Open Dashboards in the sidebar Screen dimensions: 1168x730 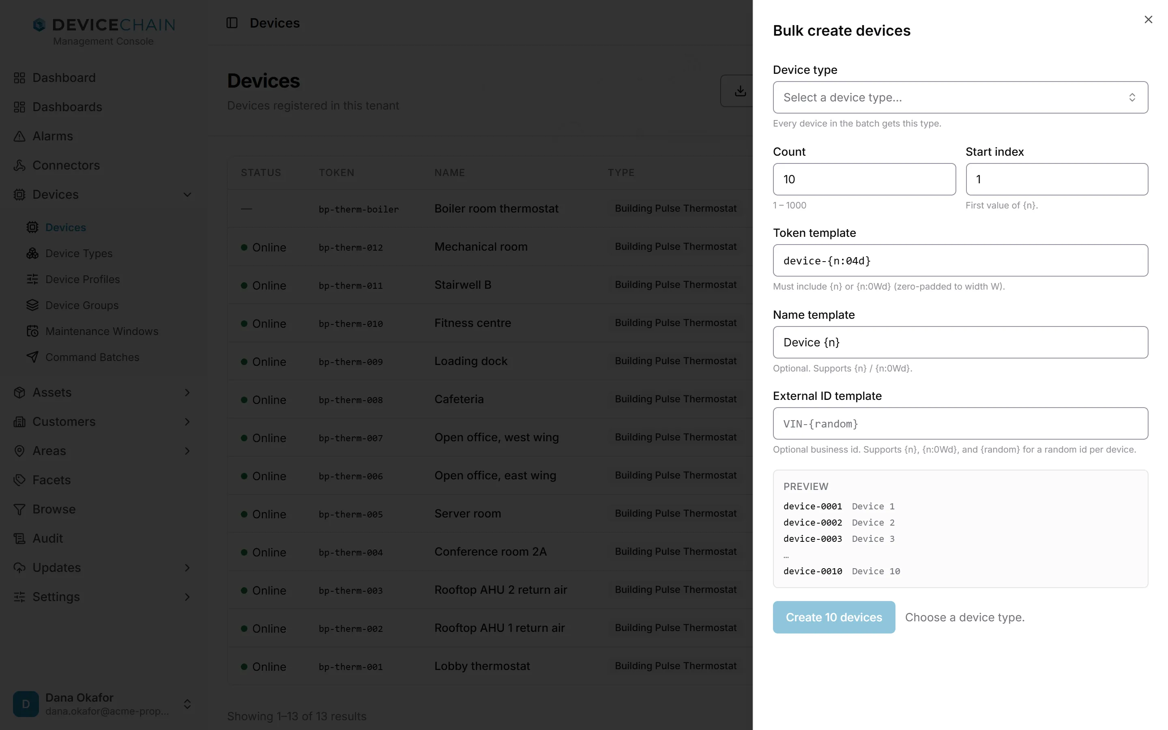(x=67, y=107)
